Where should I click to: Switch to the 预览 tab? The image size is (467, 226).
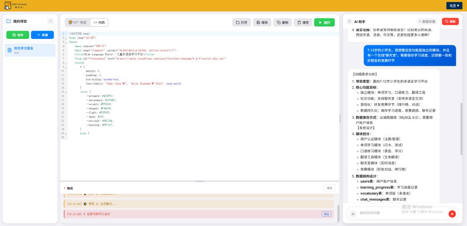[x=78, y=22]
